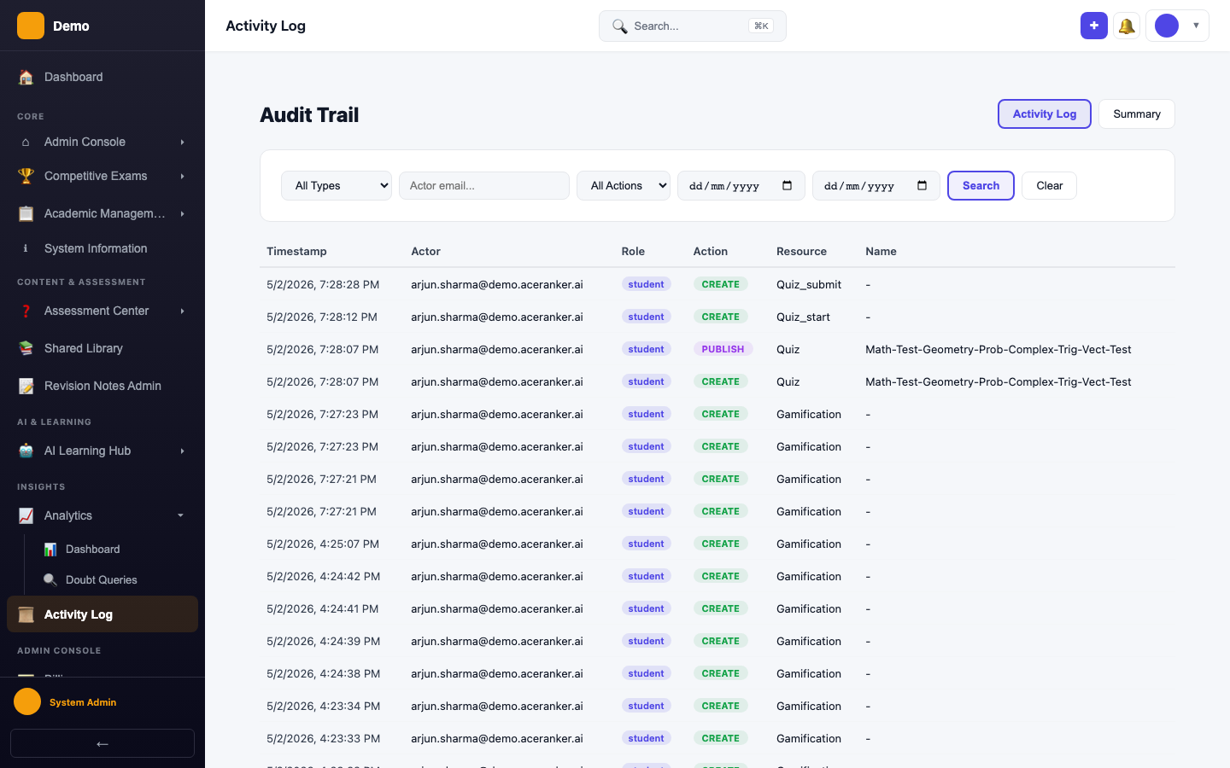The height and width of the screenshot is (768, 1230).
Task: Click the Activity Log scroll icon
Action: click(26, 614)
